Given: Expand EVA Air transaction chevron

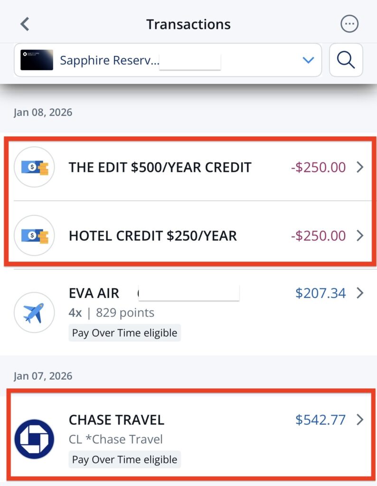Looking at the screenshot, I should [360, 293].
